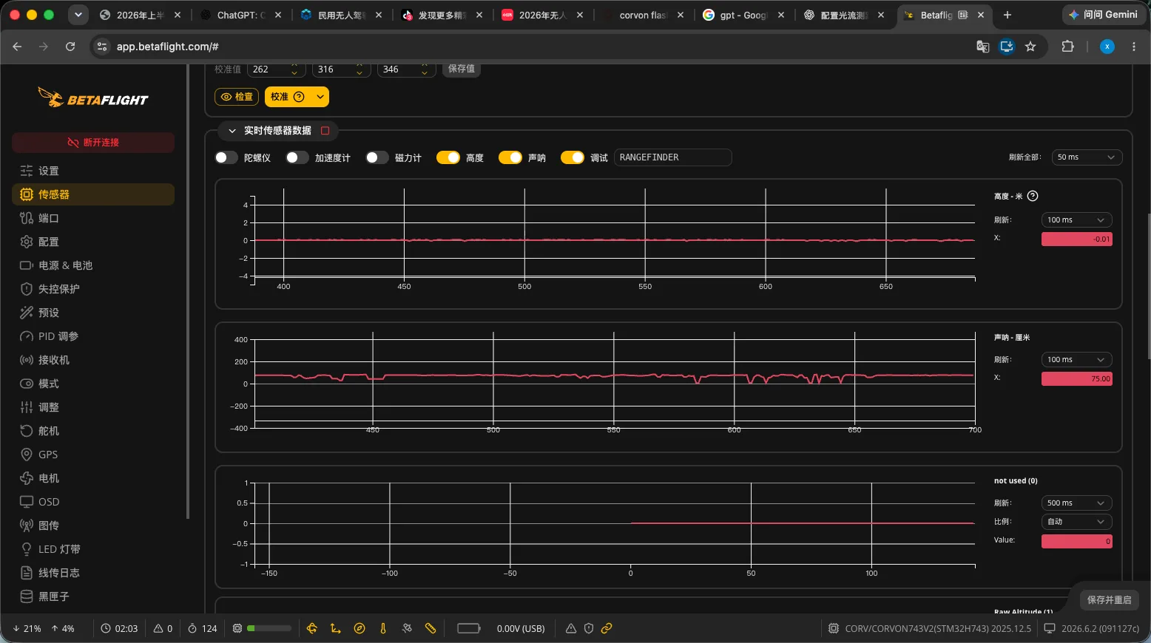The image size is (1151, 643).
Task: Collapse the 实时传感器数据 section chevron
Action: point(232,131)
